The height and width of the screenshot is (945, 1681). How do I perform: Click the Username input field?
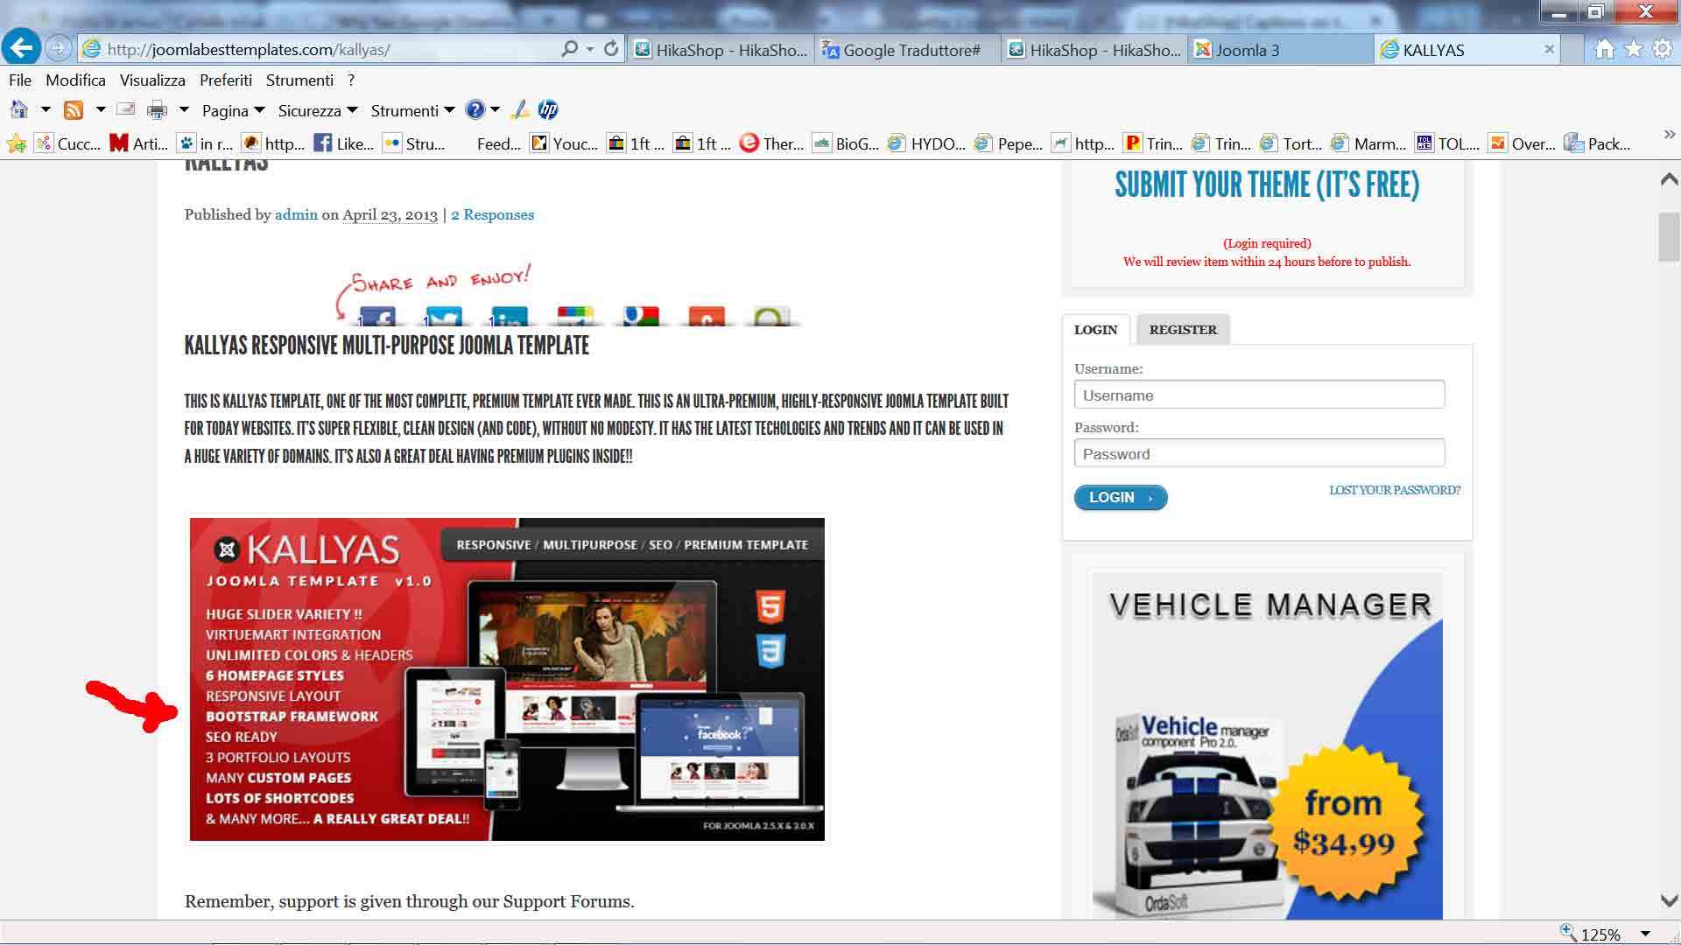pyautogui.click(x=1258, y=395)
